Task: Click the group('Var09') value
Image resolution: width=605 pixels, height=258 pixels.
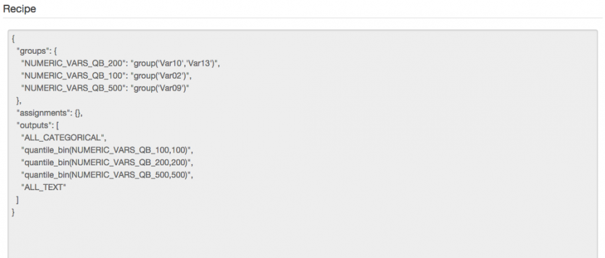Action: click(x=160, y=88)
